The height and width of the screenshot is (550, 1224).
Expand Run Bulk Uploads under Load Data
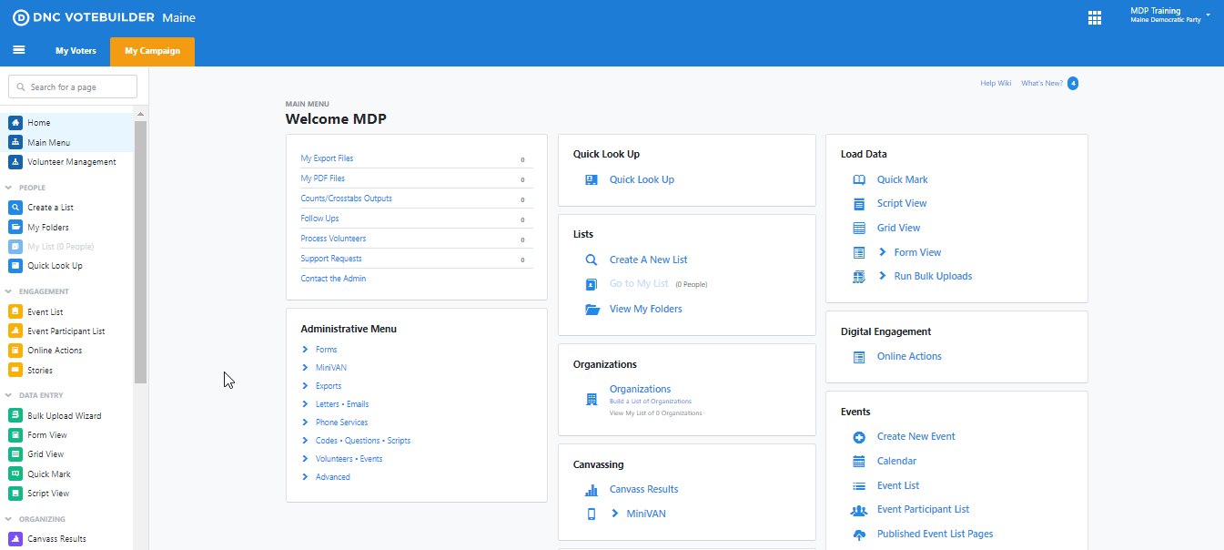tap(883, 276)
